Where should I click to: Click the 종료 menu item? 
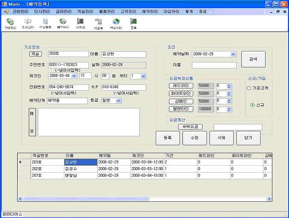coord(203,12)
